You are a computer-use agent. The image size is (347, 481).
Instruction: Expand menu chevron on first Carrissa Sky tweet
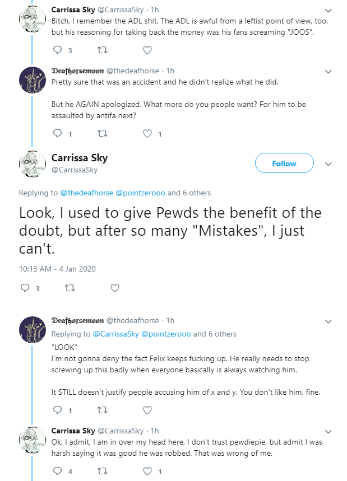[329, 11]
